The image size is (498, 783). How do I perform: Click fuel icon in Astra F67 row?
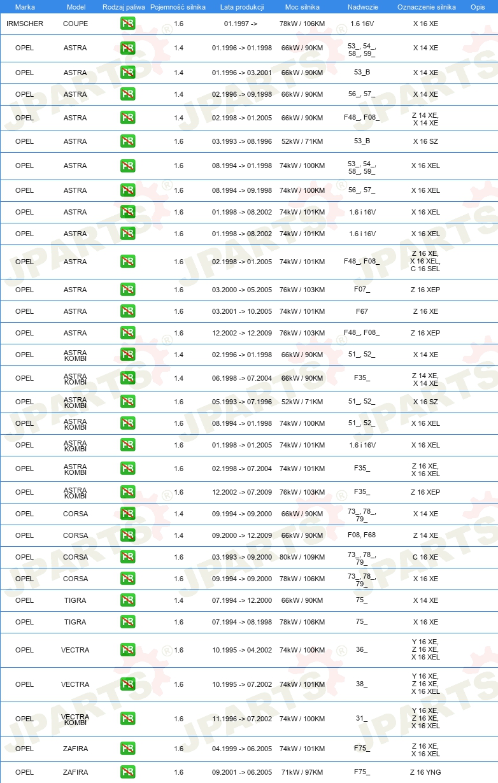tap(127, 311)
